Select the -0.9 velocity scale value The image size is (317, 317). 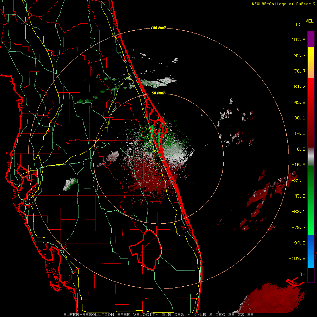click(x=300, y=149)
